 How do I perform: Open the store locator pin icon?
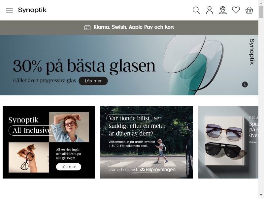[222, 10]
